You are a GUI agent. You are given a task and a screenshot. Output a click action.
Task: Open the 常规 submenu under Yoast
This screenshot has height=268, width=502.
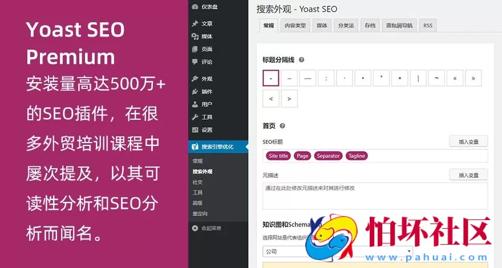(197, 161)
